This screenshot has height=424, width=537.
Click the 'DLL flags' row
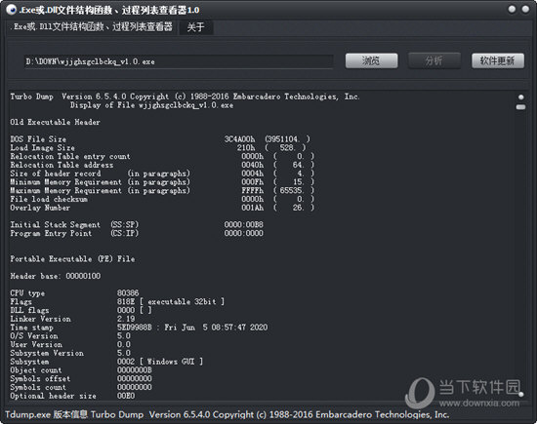click(81, 310)
